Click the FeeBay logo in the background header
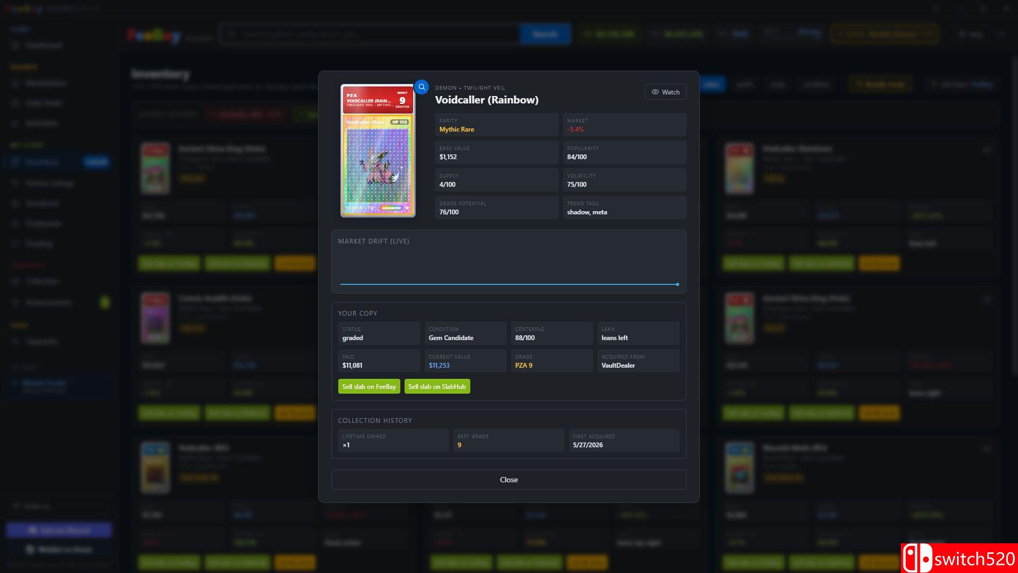The height and width of the screenshot is (573, 1018). point(154,35)
